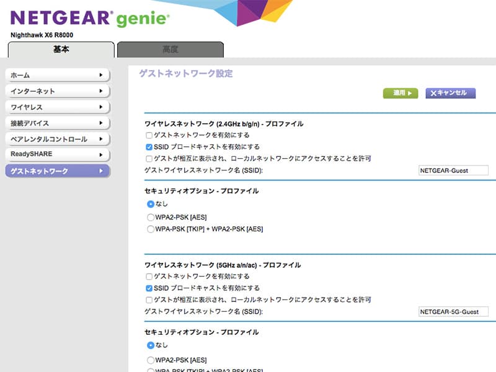Open ペアレンタルコントロール sidebar item
This screenshot has height=372, width=496.
[57, 139]
